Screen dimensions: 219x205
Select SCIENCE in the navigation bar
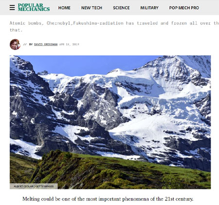point(121,8)
